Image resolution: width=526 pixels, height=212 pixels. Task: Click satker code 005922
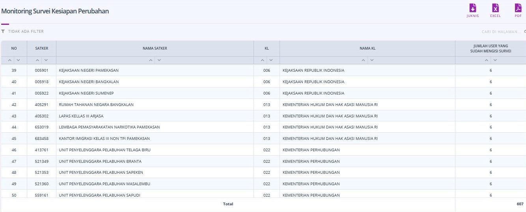pos(41,93)
